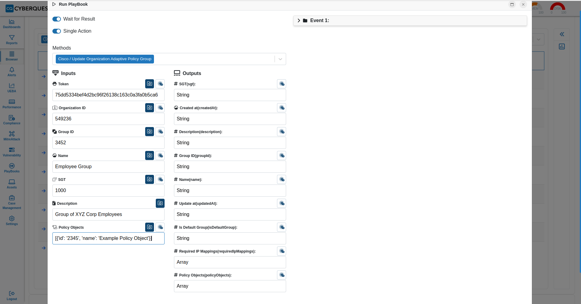Click the cloud icon for SGT input

(x=160, y=179)
